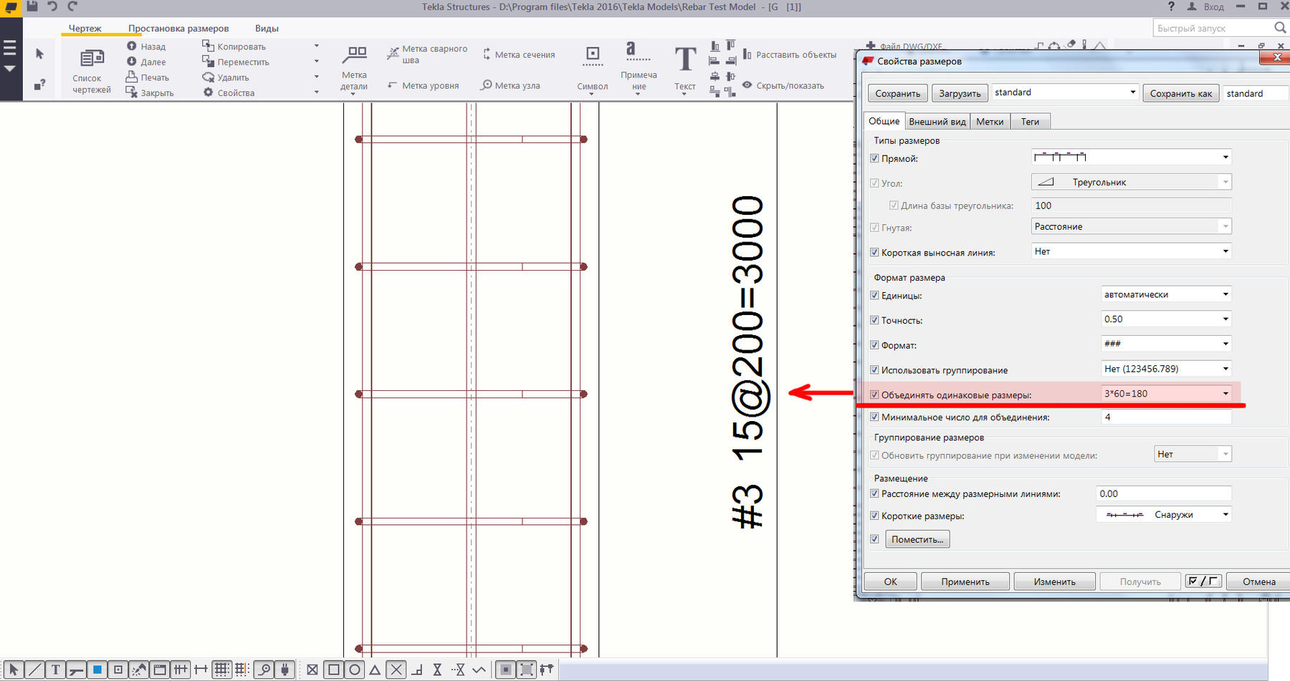Toggle the Короткие размеры checkbox
Image resolution: width=1290 pixels, height=681 pixels.
click(874, 516)
